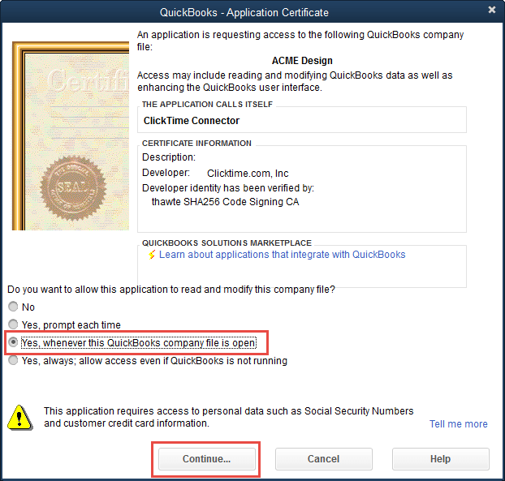Select "Yes, whenever this QuickBooks company file is open"
This screenshot has height=481, width=505.
(x=13, y=342)
